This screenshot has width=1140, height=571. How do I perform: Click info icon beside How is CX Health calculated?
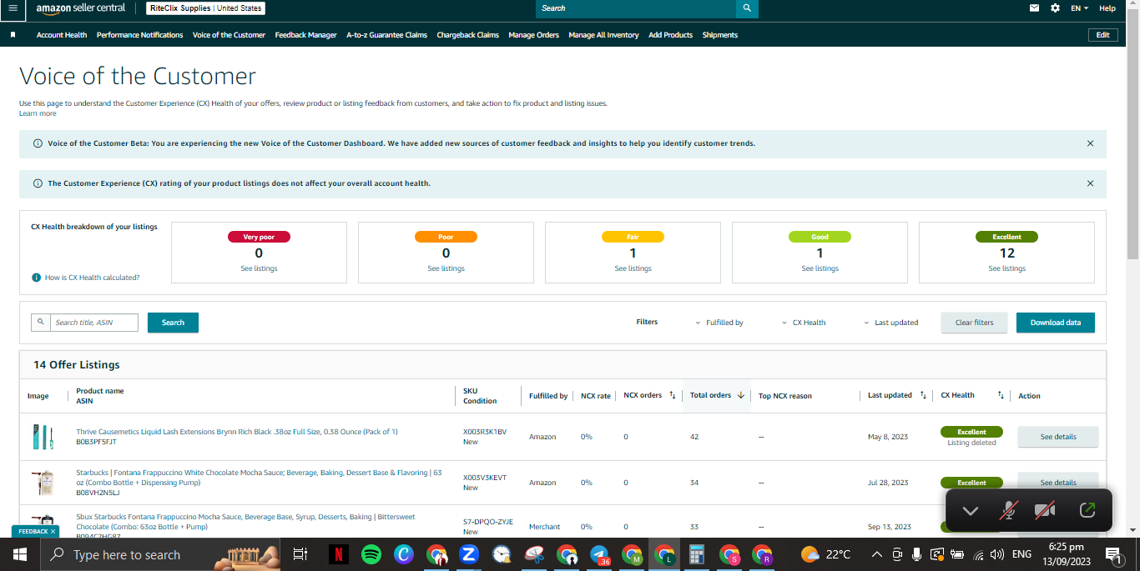coord(36,278)
